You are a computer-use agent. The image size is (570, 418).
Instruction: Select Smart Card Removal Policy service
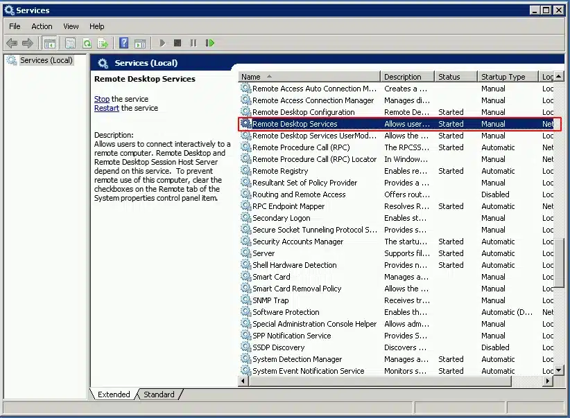point(397,289)
